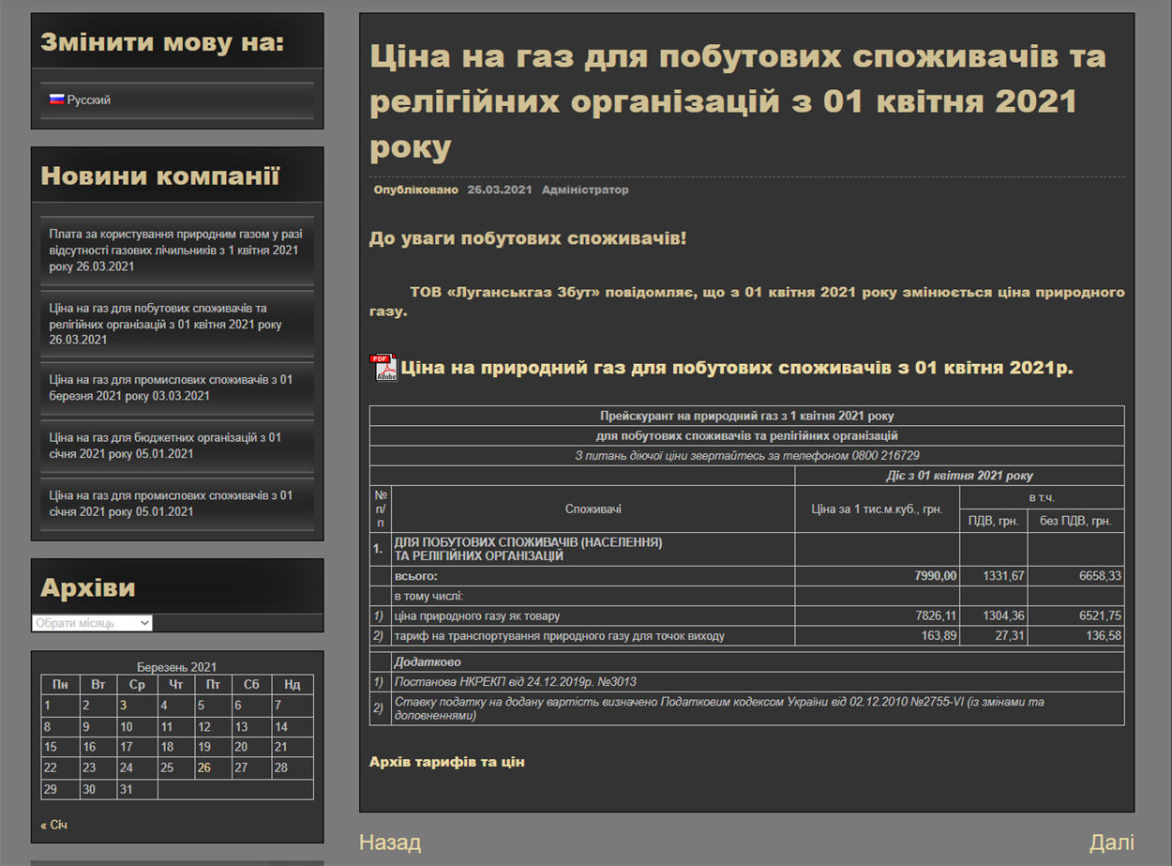Click the 'Додатково' row heading
The image size is (1172, 866).
(x=427, y=662)
